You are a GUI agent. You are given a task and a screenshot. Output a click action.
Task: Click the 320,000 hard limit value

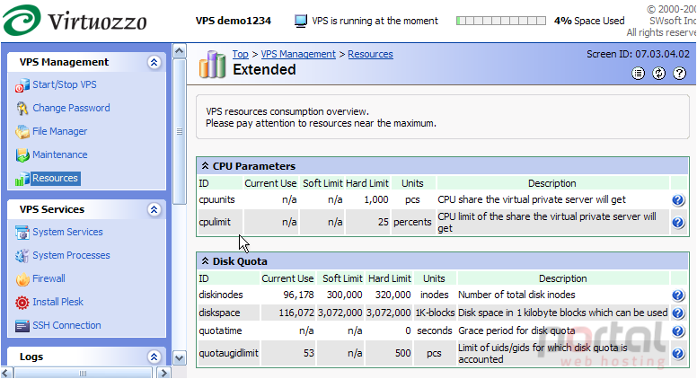[393, 295]
